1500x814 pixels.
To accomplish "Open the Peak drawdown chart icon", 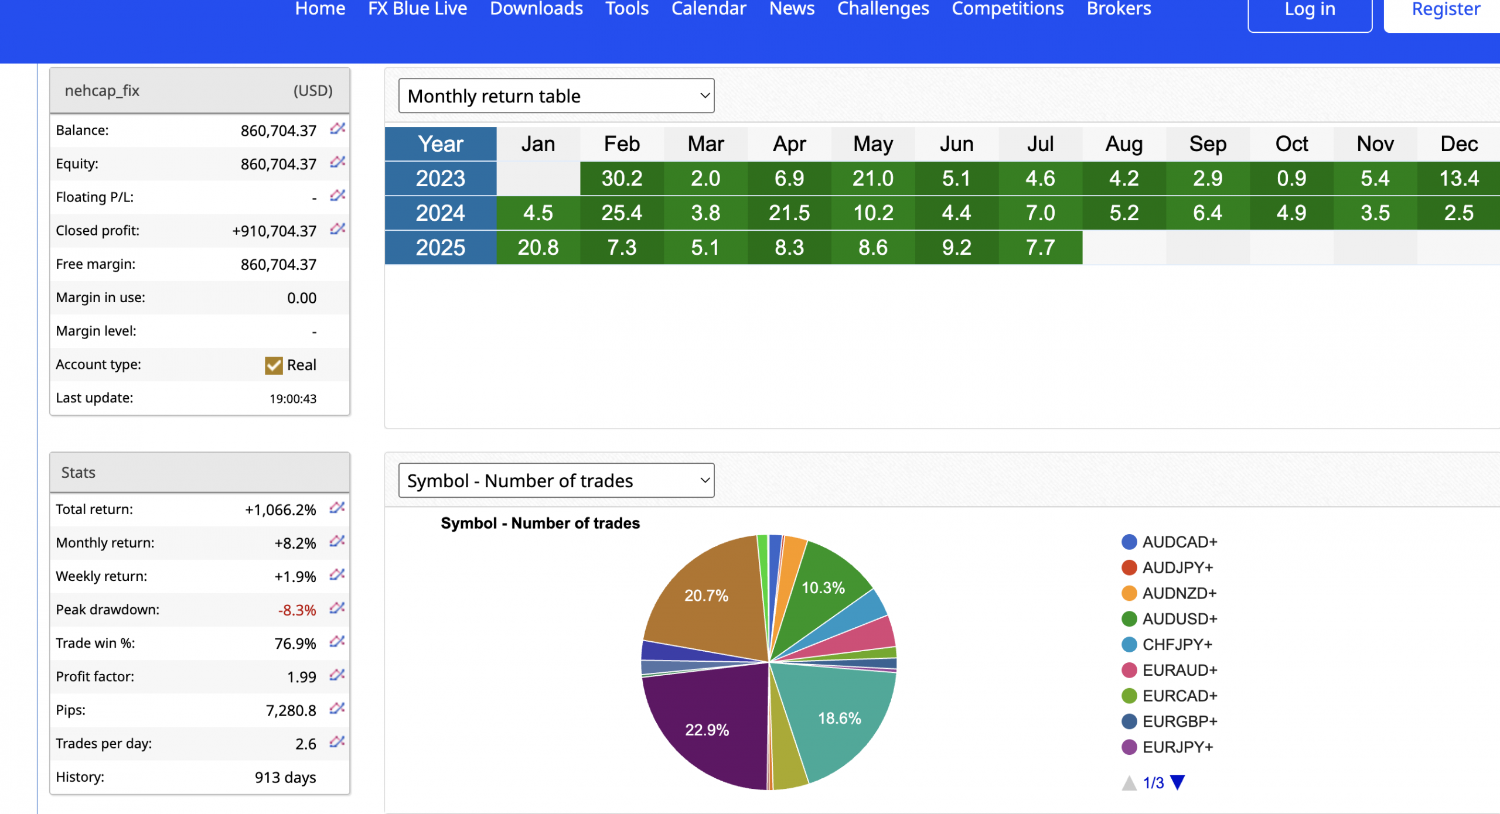I will click(x=337, y=608).
